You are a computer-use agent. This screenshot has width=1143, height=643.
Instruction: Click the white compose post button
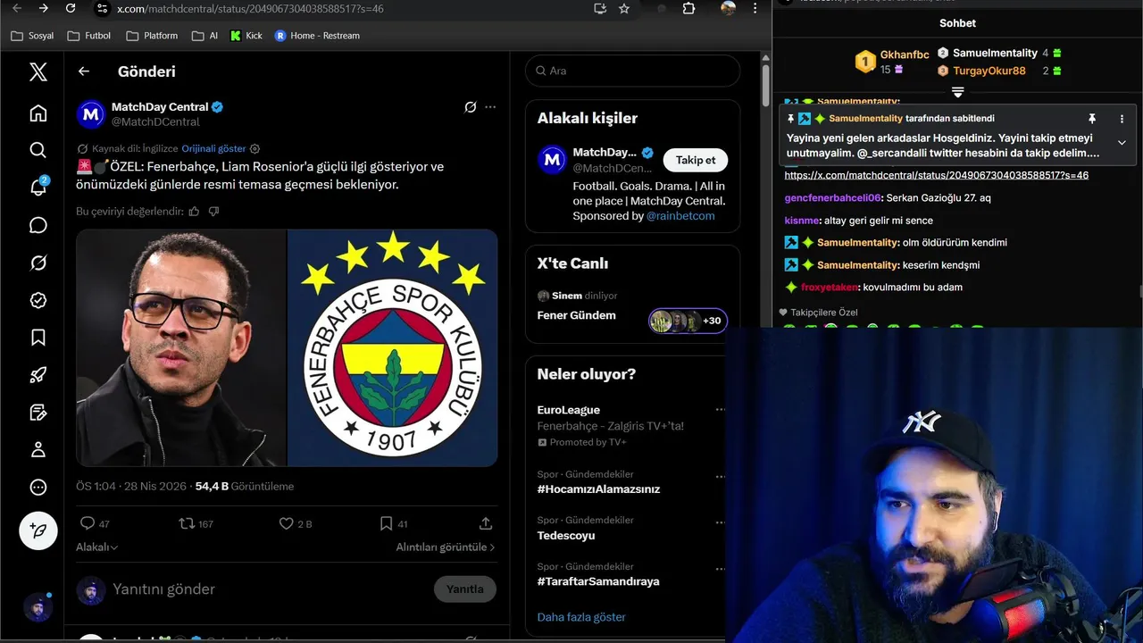click(38, 530)
